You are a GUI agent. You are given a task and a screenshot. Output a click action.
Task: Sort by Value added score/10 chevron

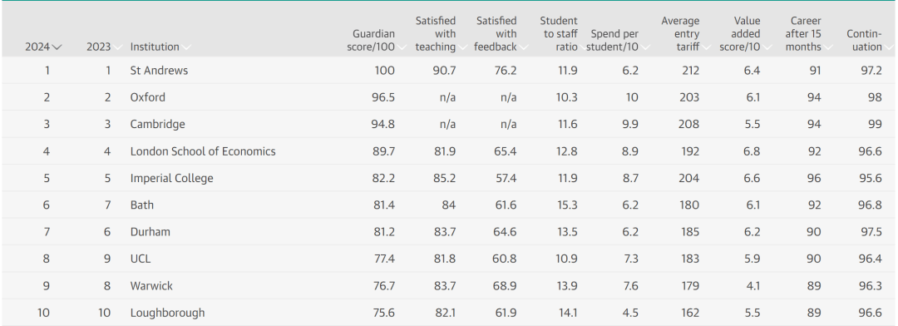(x=767, y=47)
